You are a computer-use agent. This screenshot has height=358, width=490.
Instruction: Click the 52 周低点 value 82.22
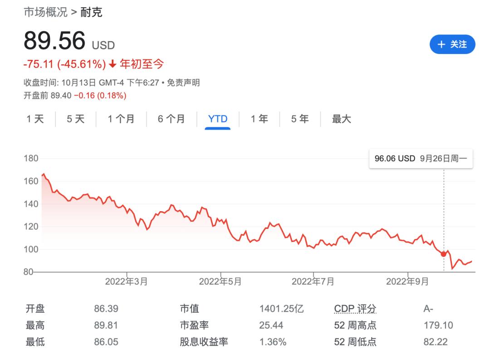click(436, 342)
